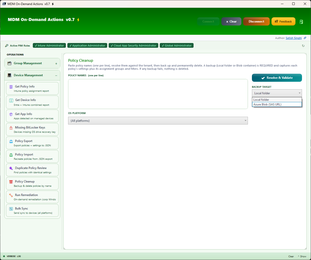Viewport: 311px width, 260px height.
Task: Clear the log in the status bar
Action: tap(291, 256)
